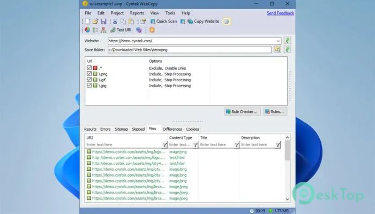
Task: Open the Edit menu
Action: tap(101, 13)
